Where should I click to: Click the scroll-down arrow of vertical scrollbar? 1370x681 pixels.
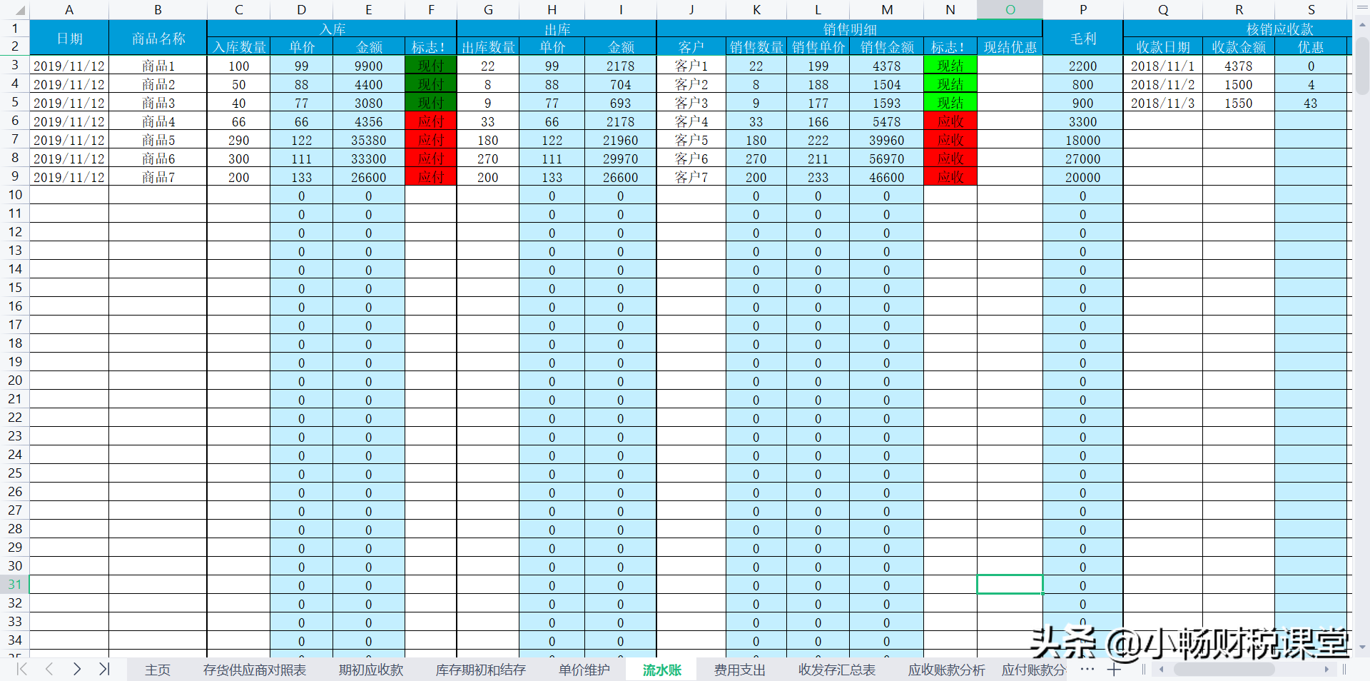point(1362,647)
